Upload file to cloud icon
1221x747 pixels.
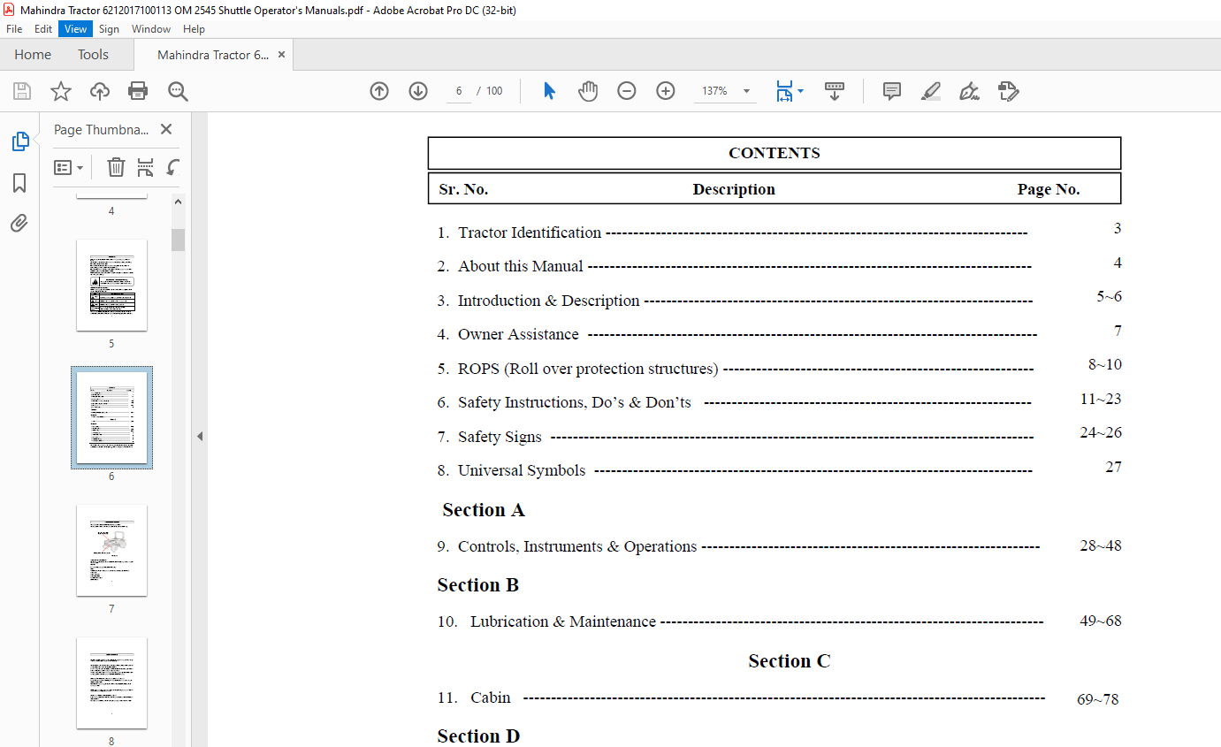tap(100, 91)
